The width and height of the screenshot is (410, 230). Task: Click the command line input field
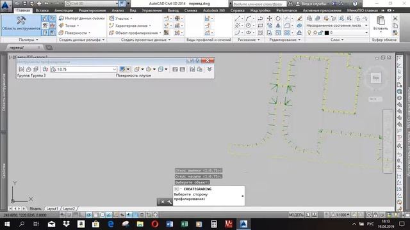click(x=209, y=197)
